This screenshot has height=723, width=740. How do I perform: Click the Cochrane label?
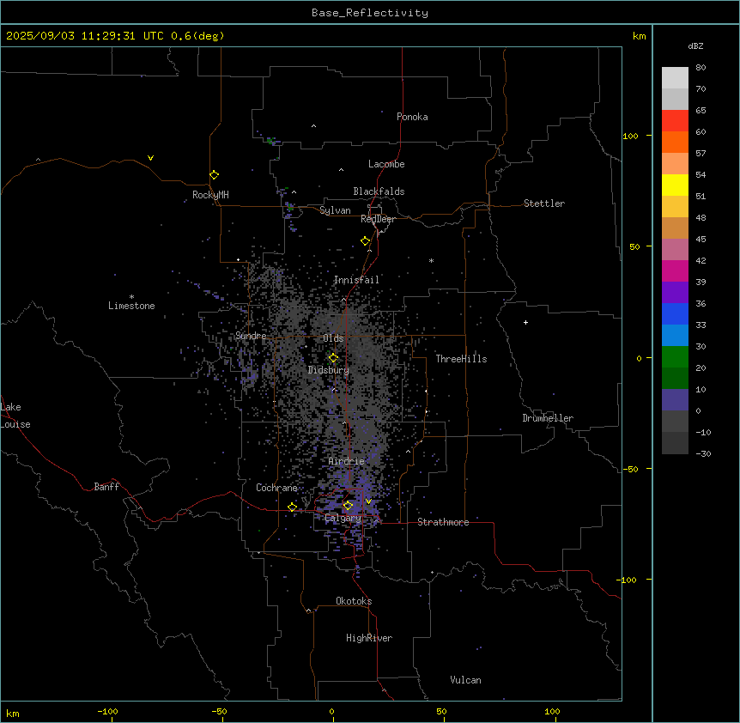pyautogui.click(x=276, y=488)
